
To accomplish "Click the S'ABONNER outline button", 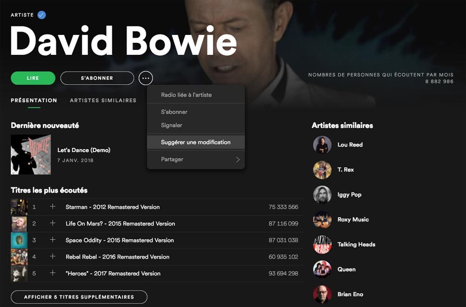I will 97,78.
